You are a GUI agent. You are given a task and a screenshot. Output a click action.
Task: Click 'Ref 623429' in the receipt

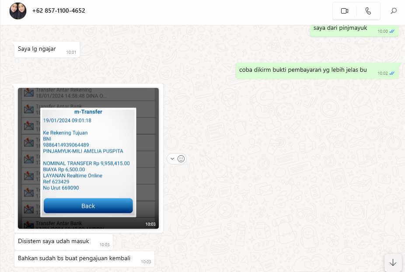pos(56,181)
